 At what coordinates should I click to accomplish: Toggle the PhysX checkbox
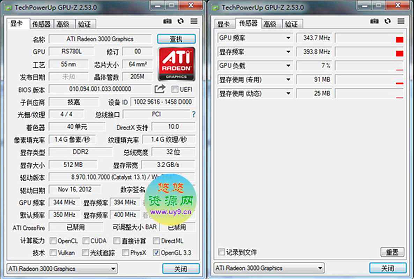pyautogui.click(x=125, y=252)
